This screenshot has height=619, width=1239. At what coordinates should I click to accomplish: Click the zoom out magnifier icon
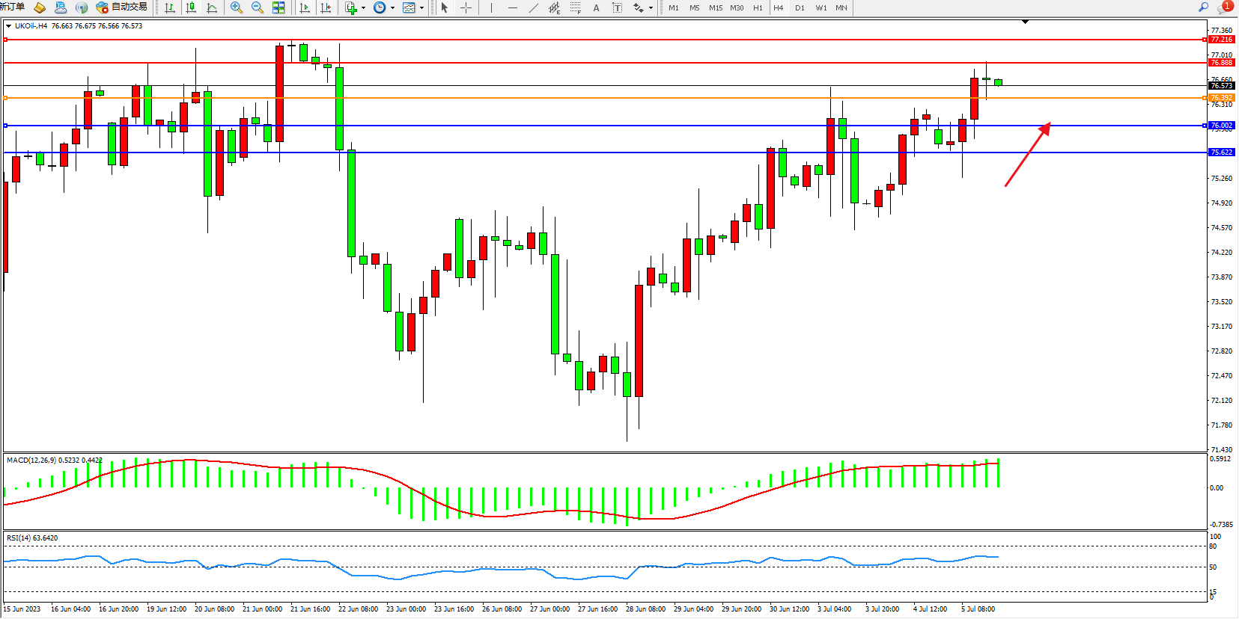tap(258, 7)
